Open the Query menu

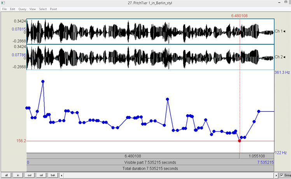coord(22,9)
